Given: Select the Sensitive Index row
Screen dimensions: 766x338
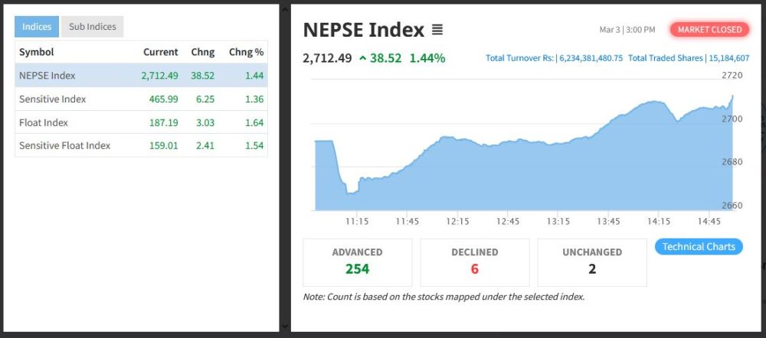Looking at the screenshot, I should pos(141,99).
